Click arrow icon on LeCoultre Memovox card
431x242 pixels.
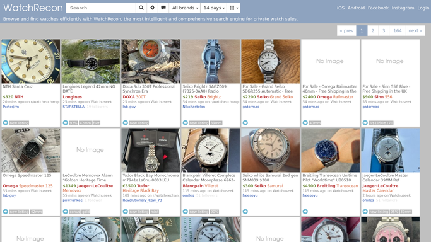pos(66,212)
